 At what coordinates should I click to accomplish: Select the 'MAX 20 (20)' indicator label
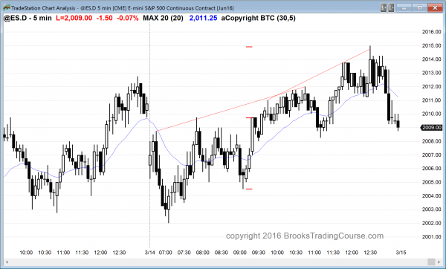click(x=163, y=18)
